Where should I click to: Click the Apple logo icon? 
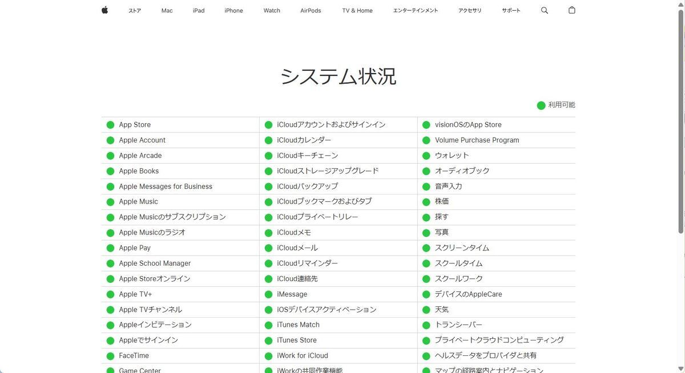click(105, 10)
